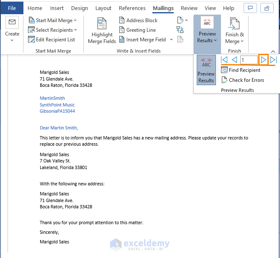Insert an Address Block

pos(139,20)
